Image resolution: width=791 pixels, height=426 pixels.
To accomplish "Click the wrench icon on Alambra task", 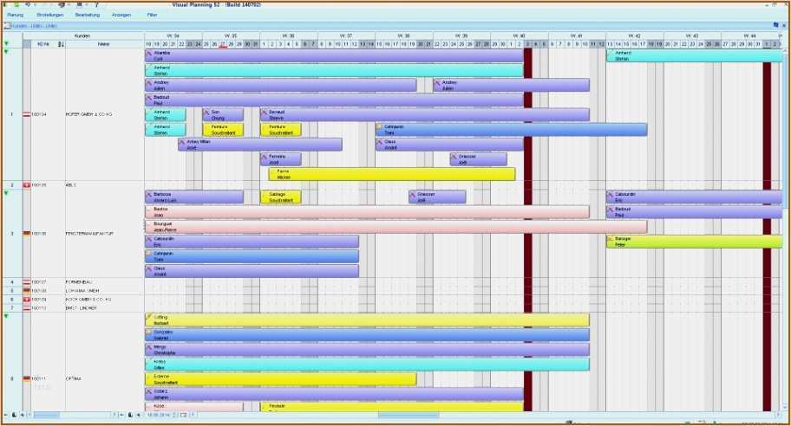I will click(149, 53).
